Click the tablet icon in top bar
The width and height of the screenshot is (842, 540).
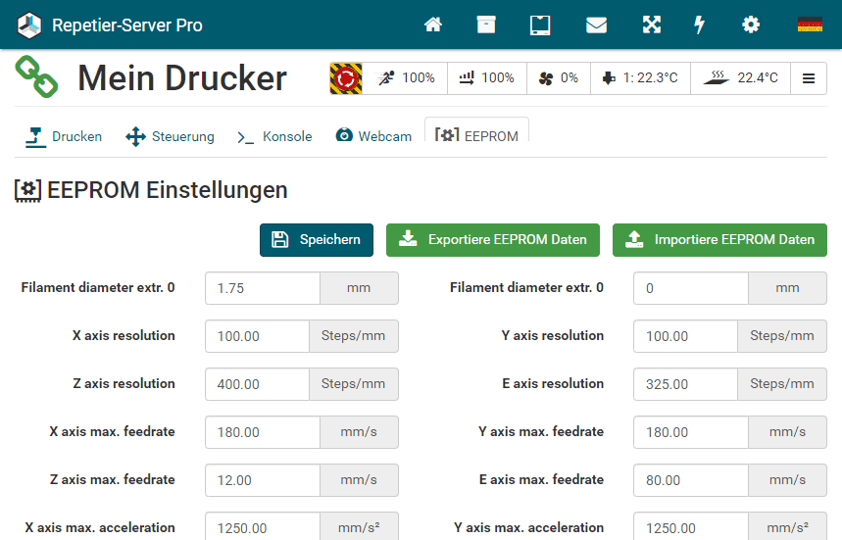coord(540,25)
